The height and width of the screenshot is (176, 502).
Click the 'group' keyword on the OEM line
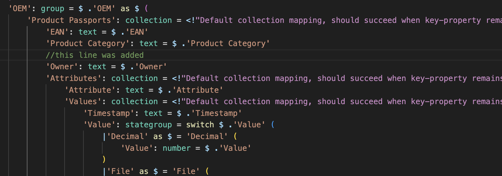coord(52,9)
